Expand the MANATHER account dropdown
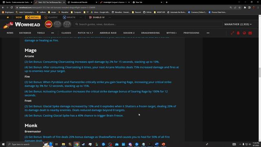Viewport: 261px width, 147px height. (238, 24)
